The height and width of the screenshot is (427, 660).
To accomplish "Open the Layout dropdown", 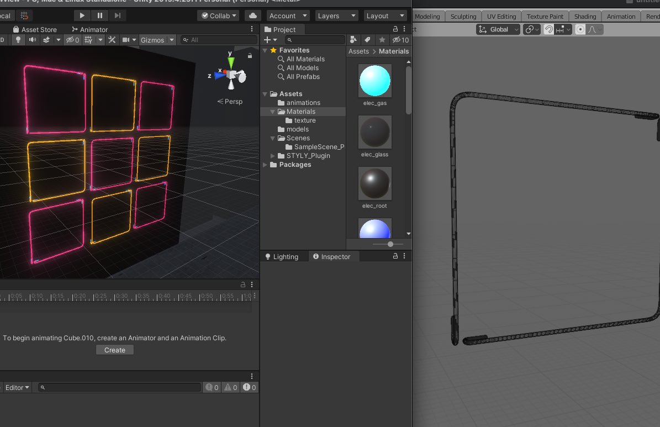I will (385, 15).
